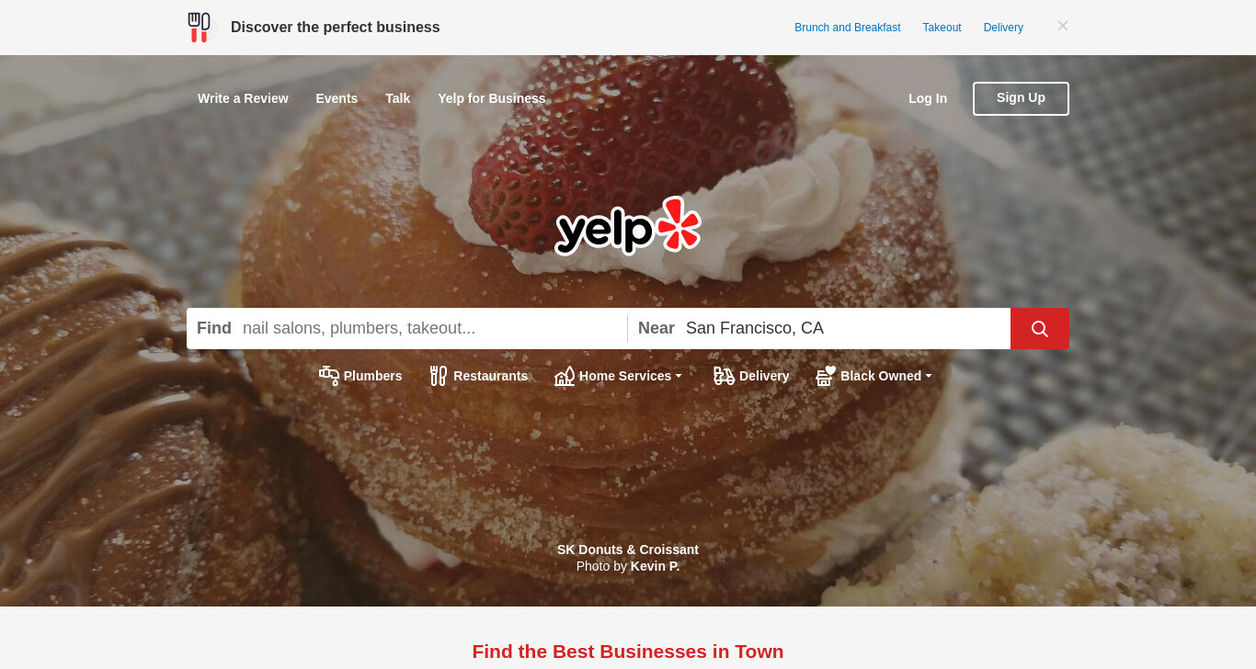
Task: Click the Delivery scooter icon
Action: (x=724, y=376)
